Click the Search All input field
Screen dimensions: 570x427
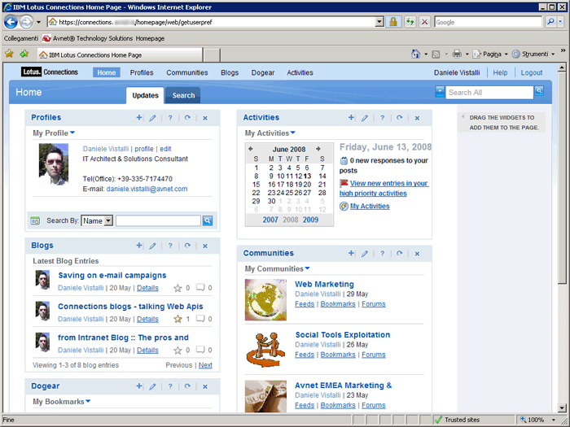point(489,93)
